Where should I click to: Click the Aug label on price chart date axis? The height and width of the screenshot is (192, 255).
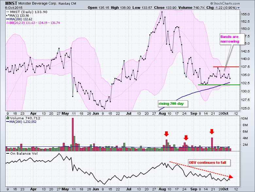coord(162,114)
